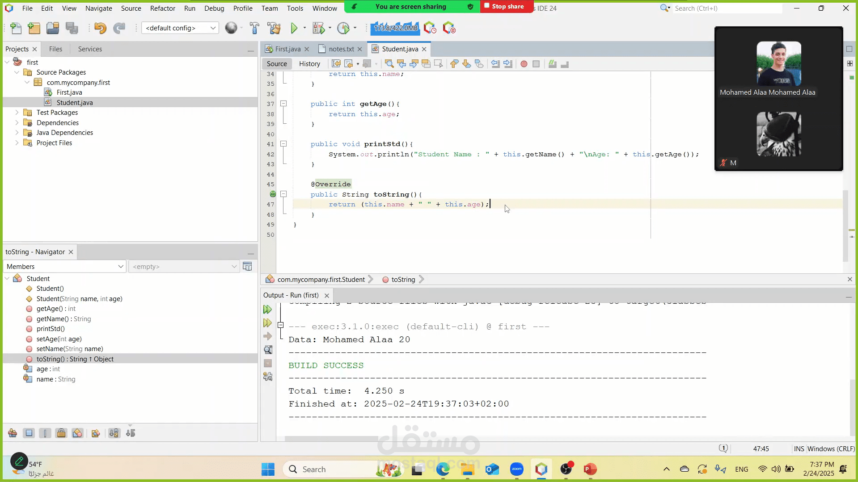Click the History view button
Screen dimensions: 858x482
(309, 64)
